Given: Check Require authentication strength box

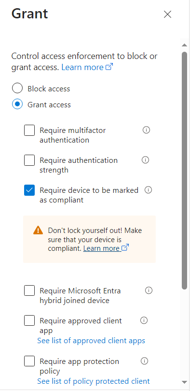Looking at the screenshot, I should click(29, 160).
